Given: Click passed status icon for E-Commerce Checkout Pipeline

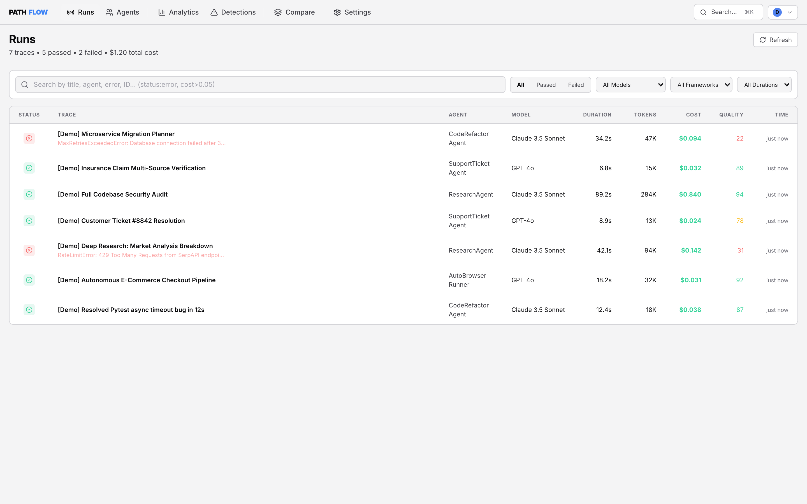Looking at the screenshot, I should pos(29,280).
